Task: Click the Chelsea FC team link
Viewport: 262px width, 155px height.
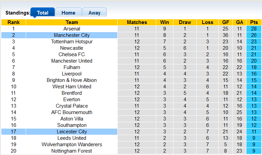Action: coord(72,54)
